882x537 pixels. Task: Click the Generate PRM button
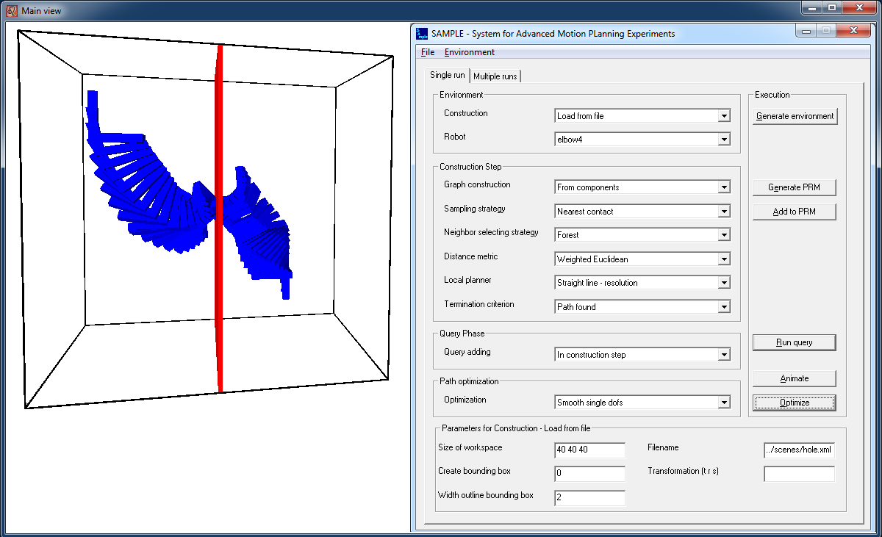coord(795,187)
